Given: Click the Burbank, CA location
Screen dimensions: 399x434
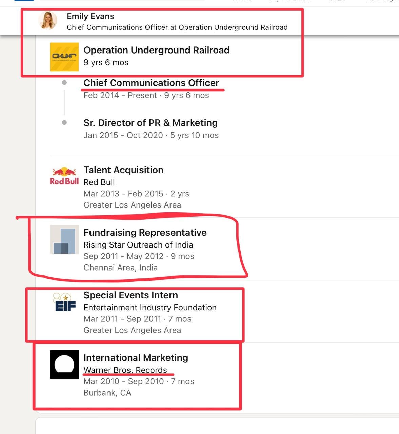Looking at the screenshot, I should tap(107, 393).
